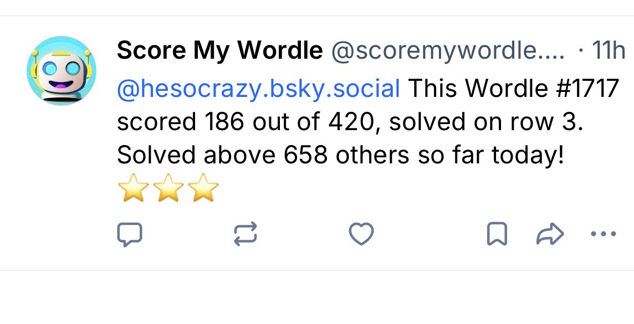Viewport: 634px width, 324px height.
Task: Open the reply comment bubble icon
Action: [130, 234]
